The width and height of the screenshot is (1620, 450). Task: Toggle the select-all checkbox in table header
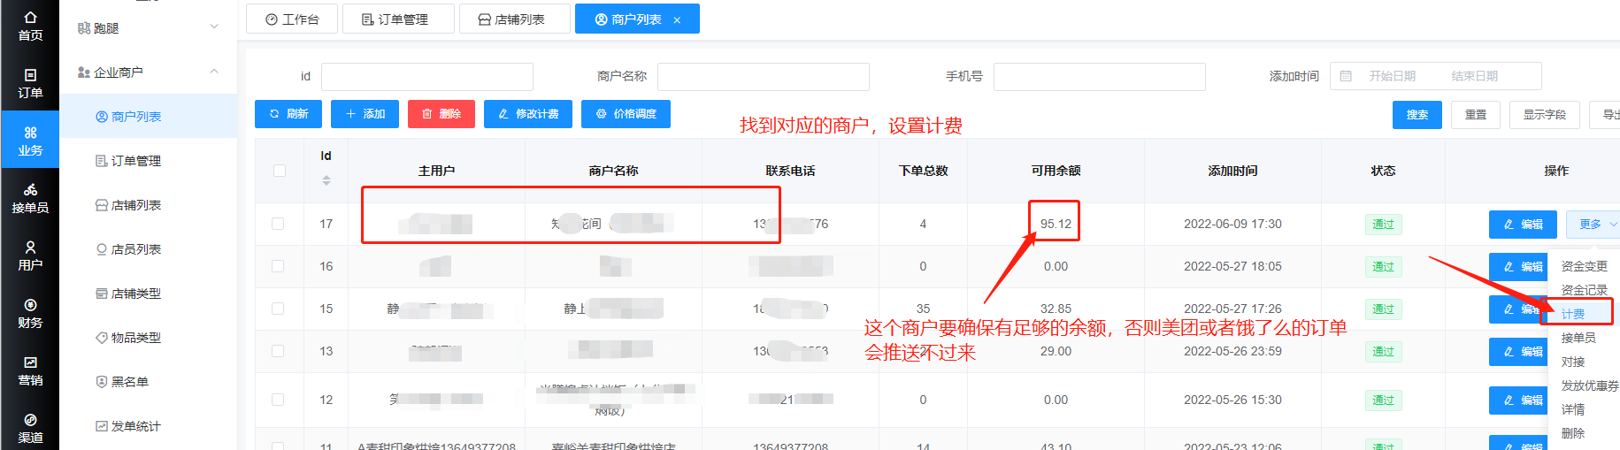tap(280, 171)
